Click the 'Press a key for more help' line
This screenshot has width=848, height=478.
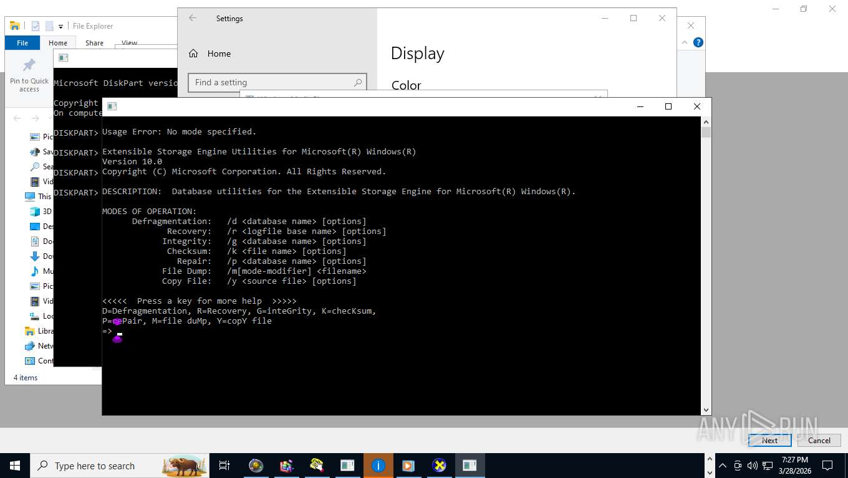click(200, 301)
